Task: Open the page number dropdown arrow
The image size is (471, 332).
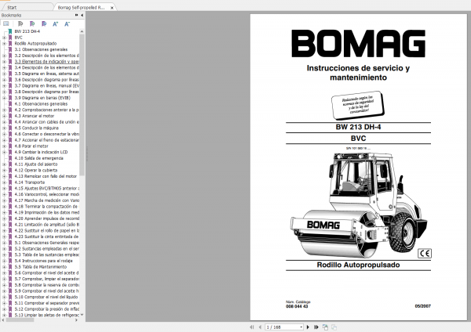Action: pos(301,327)
